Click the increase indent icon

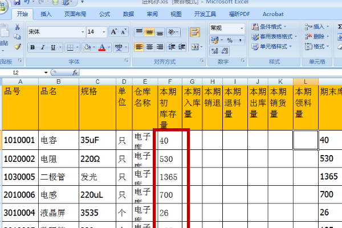[181, 47]
